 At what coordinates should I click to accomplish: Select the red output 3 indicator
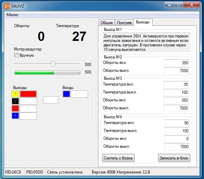(x=15, y=109)
